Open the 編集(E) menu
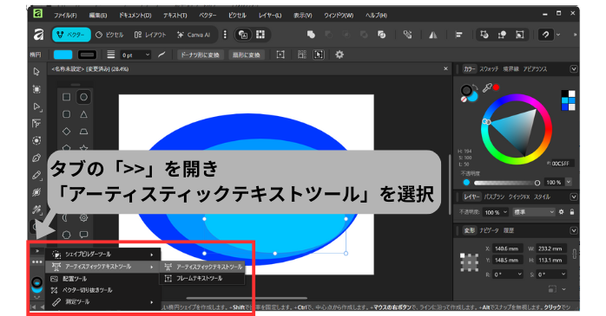This screenshot has width=606, height=316. coord(98,16)
